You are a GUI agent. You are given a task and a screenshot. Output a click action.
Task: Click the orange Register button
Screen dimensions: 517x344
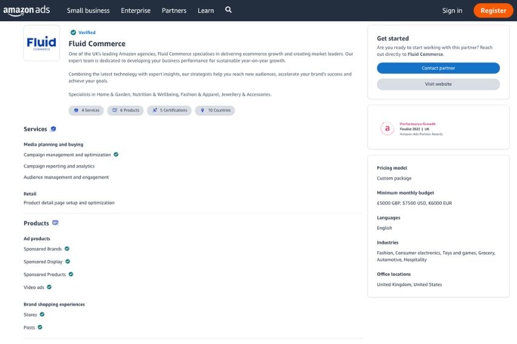[493, 10]
